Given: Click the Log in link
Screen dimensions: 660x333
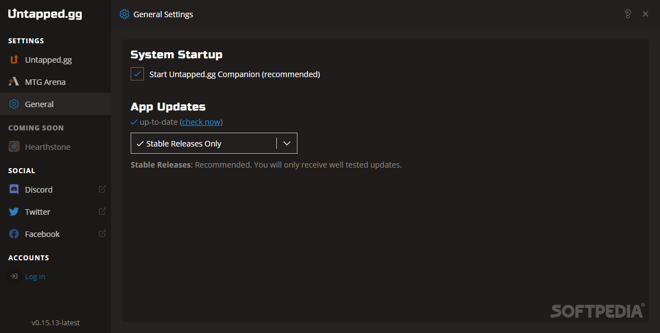Looking at the screenshot, I should [35, 276].
